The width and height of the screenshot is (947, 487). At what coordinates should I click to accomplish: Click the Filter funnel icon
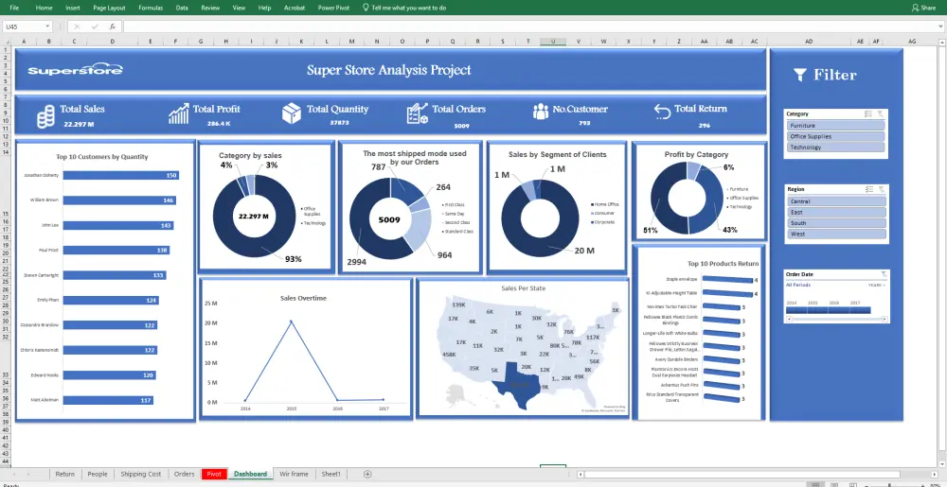tap(799, 75)
